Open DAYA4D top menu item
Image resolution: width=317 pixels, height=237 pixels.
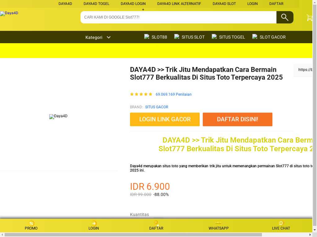[x=65, y=4]
